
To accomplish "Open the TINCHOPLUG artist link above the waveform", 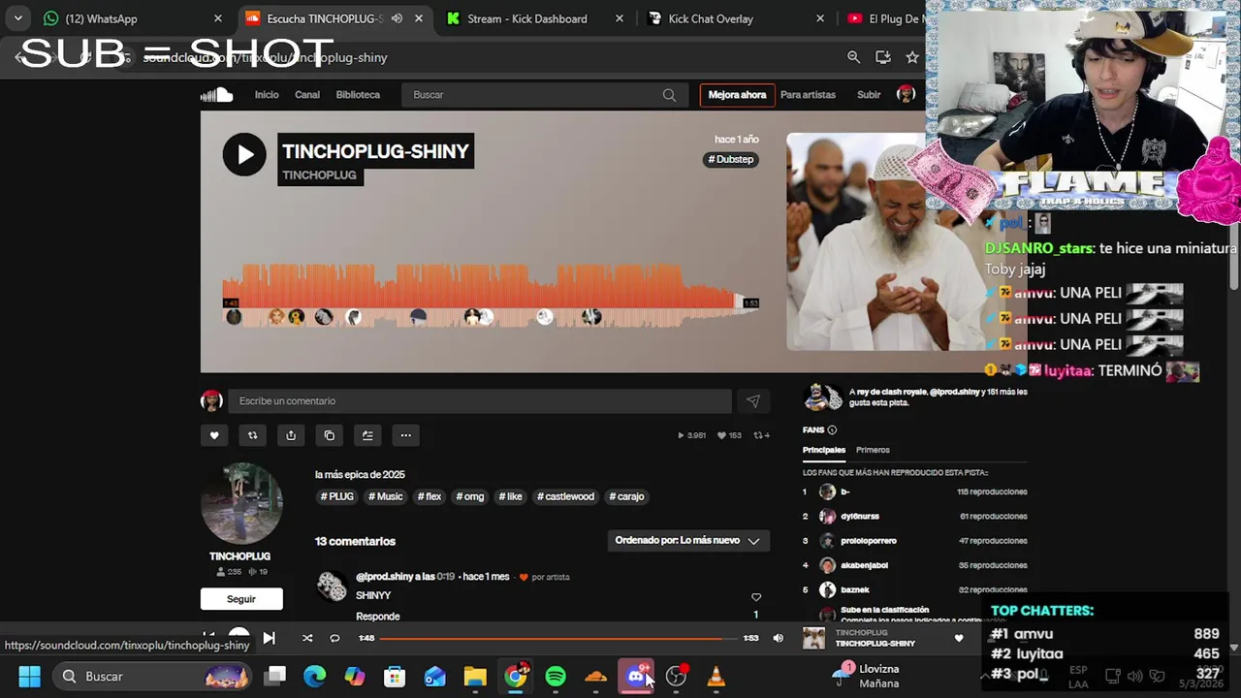I will click(320, 175).
